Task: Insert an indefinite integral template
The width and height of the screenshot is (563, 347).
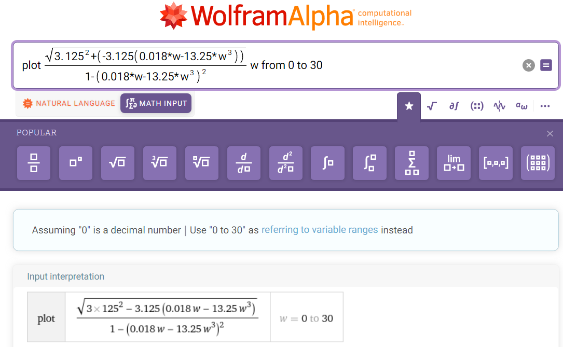Action: coord(328,163)
